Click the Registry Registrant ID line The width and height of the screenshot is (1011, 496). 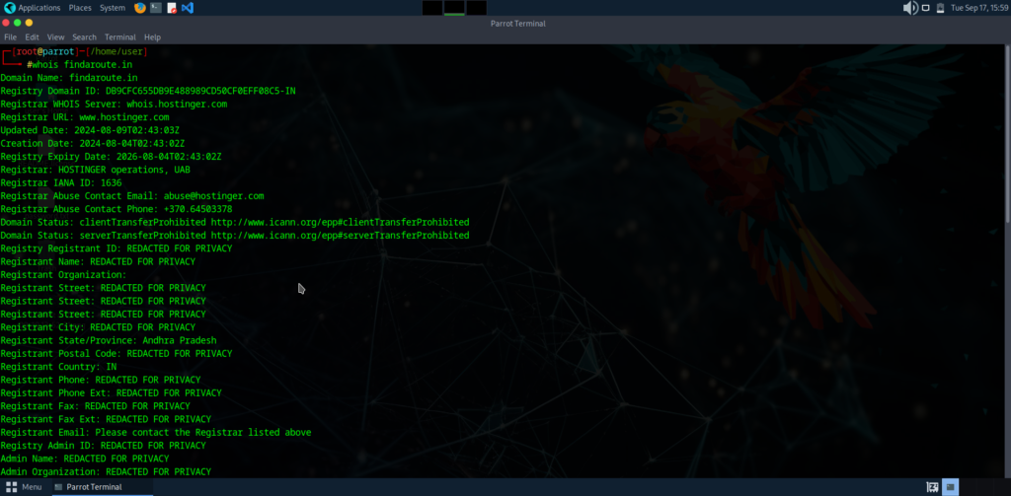pyautogui.click(x=117, y=248)
